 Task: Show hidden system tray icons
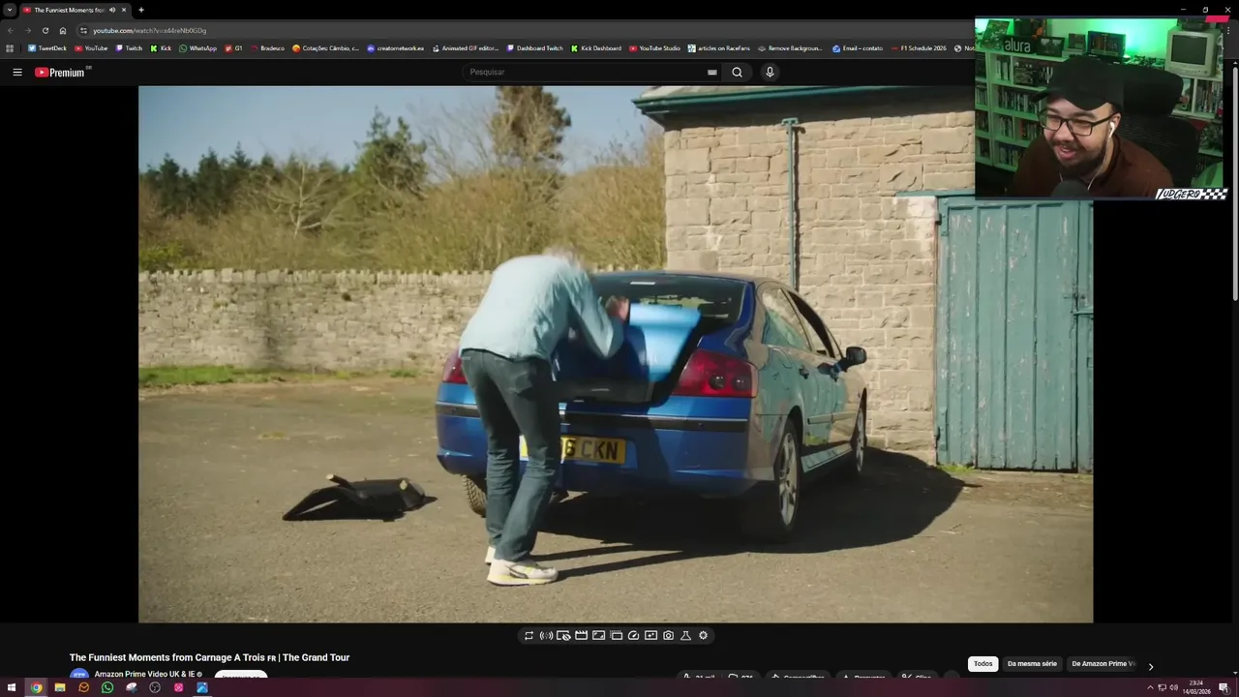(1150, 687)
